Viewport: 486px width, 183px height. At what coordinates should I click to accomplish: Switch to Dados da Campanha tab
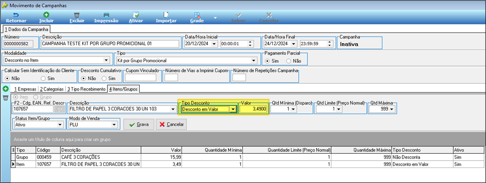click(26, 29)
